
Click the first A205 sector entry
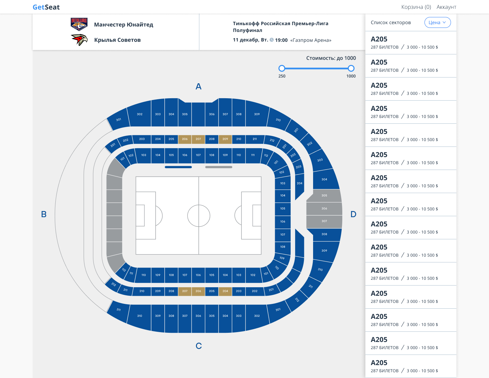coord(411,43)
